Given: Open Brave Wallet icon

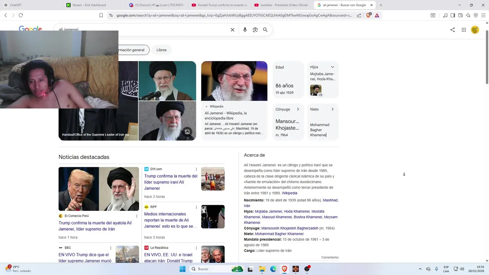Looking at the screenshot, I should click(460, 15).
